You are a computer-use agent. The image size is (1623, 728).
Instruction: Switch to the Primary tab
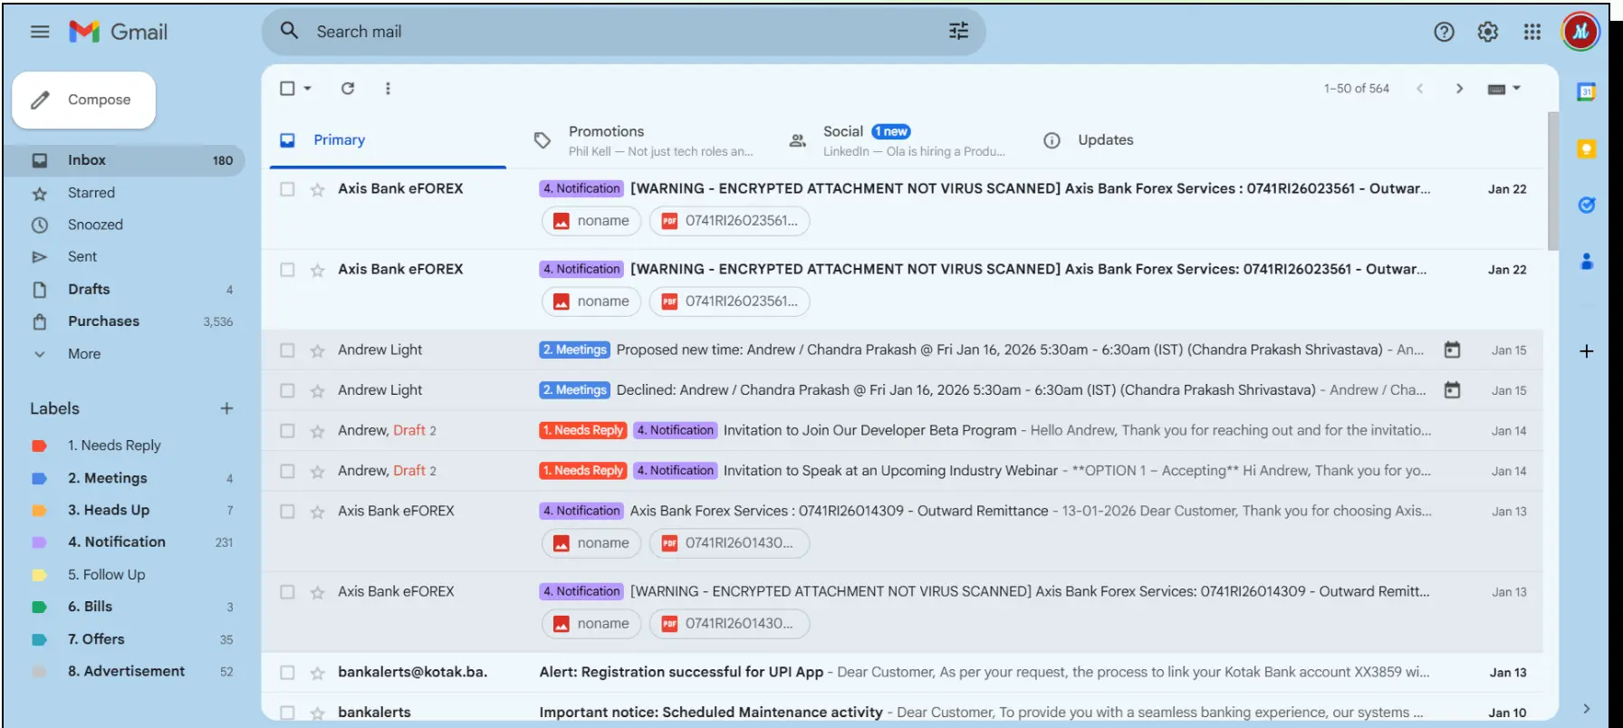(x=388, y=140)
